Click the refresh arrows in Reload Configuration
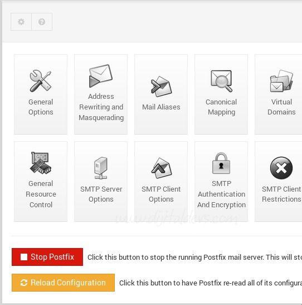 click(24, 283)
